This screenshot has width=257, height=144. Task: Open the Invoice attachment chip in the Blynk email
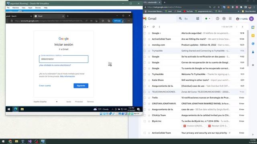[x=193, y=126]
